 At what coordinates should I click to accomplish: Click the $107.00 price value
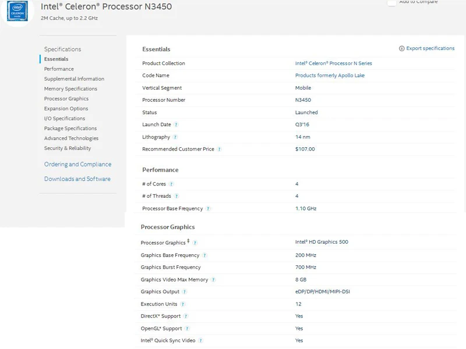[305, 149]
